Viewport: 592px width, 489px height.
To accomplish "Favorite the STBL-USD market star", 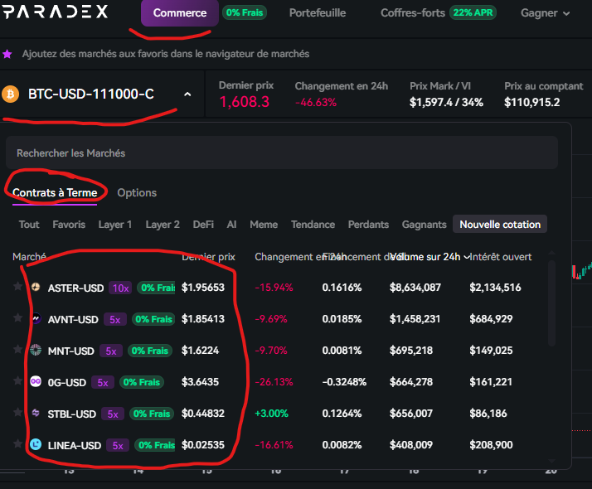I will pyautogui.click(x=17, y=412).
